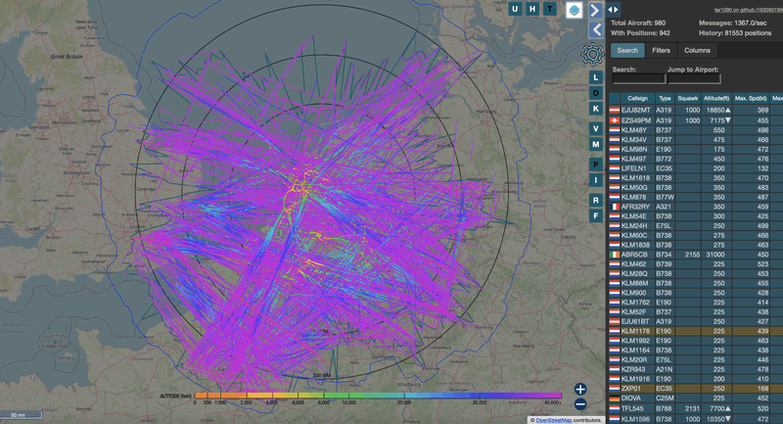Focus the Jump to Airport field
This screenshot has height=424, width=783.
click(x=694, y=79)
